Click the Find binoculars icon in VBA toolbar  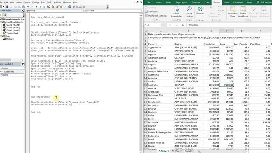tap(23, 7)
